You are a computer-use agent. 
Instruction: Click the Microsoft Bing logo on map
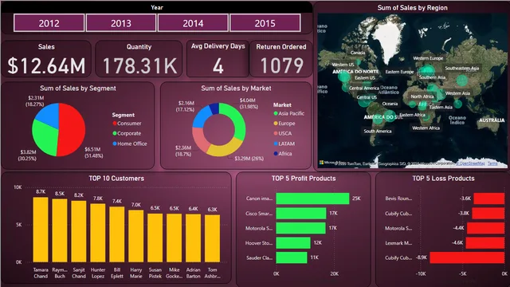332,163
